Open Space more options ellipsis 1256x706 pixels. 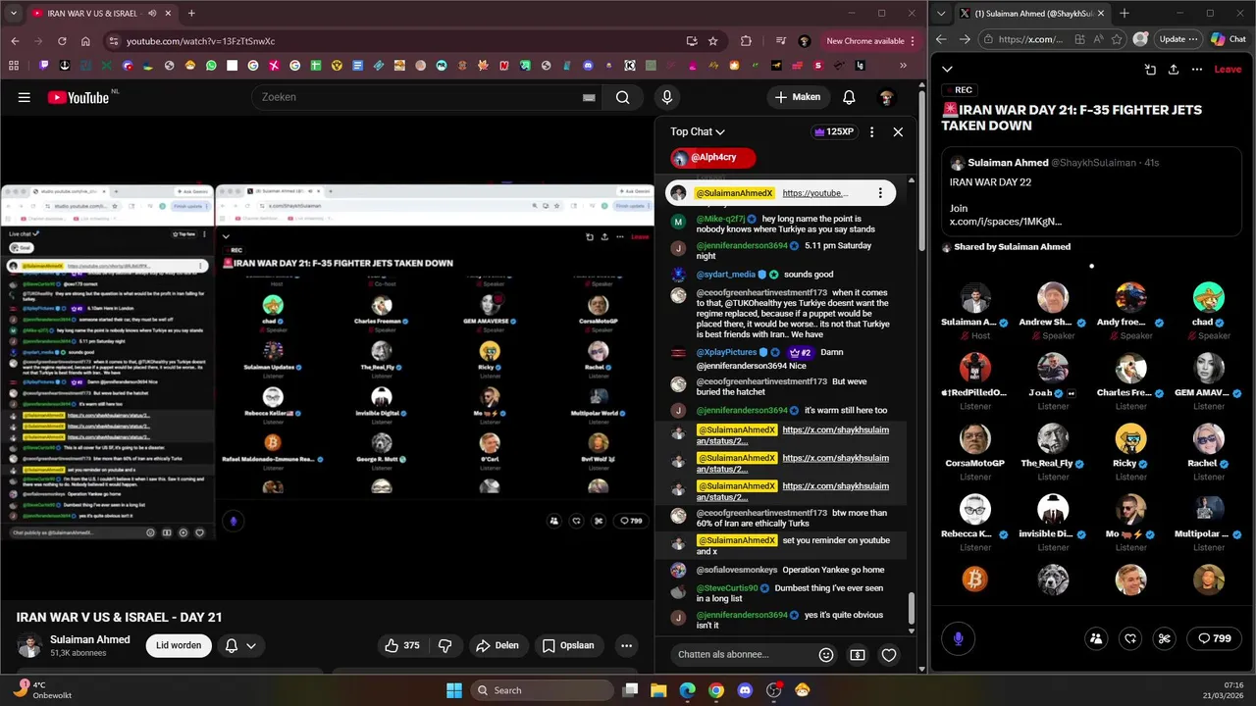pos(1197,70)
